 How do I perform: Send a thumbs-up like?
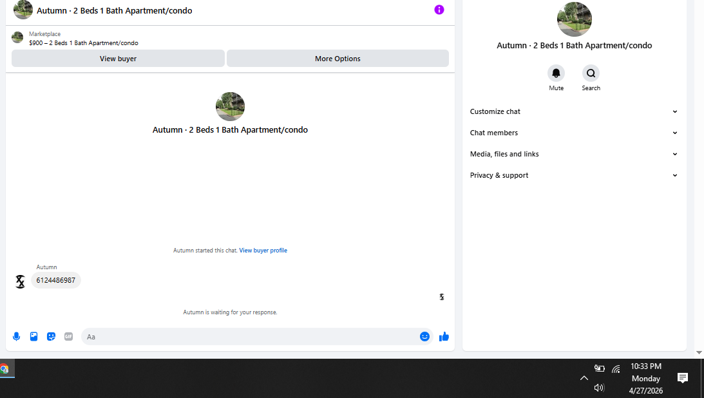click(444, 337)
